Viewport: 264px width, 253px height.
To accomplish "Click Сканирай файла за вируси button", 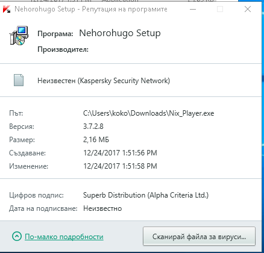I will [x=199, y=236].
